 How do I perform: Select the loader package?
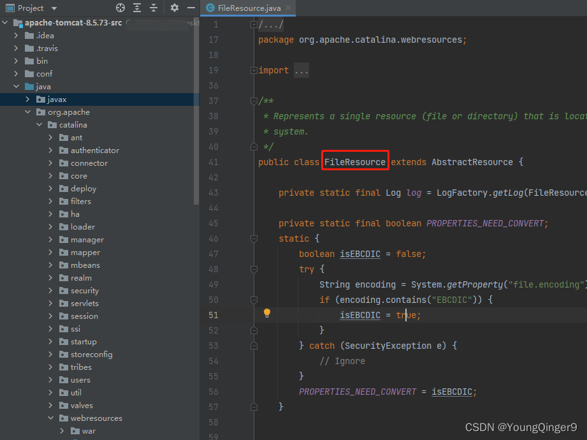pos(83,227)
